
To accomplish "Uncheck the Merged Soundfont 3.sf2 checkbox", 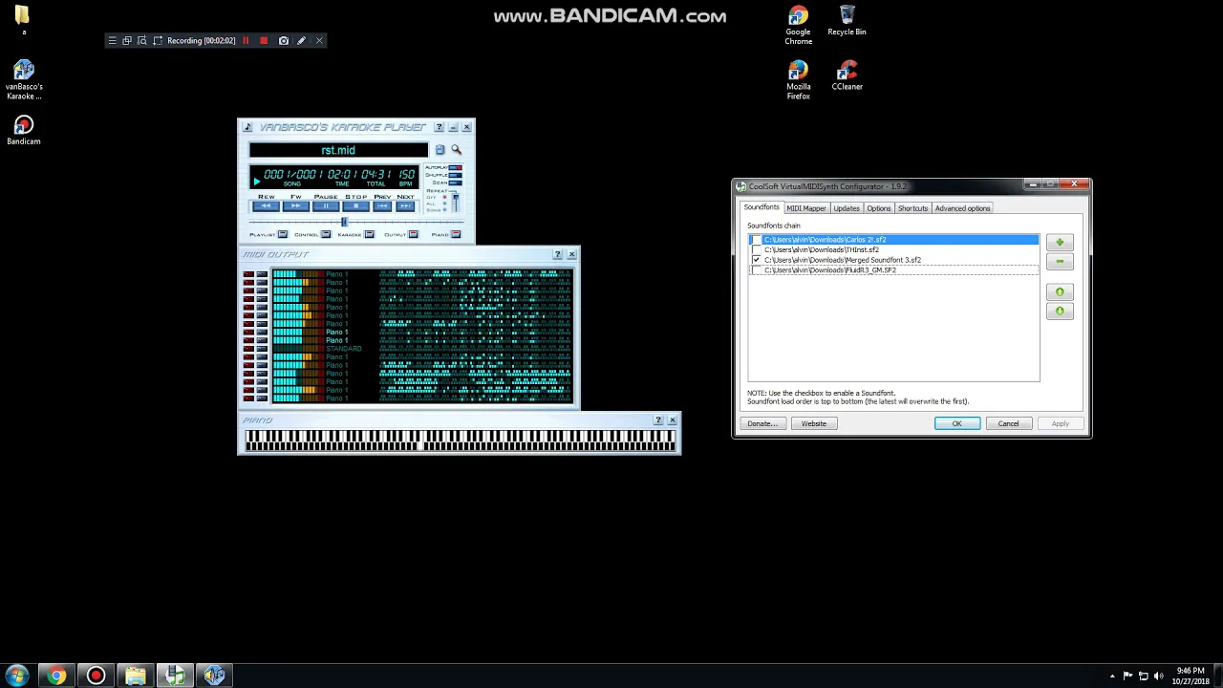I will [x=757, y=260].
